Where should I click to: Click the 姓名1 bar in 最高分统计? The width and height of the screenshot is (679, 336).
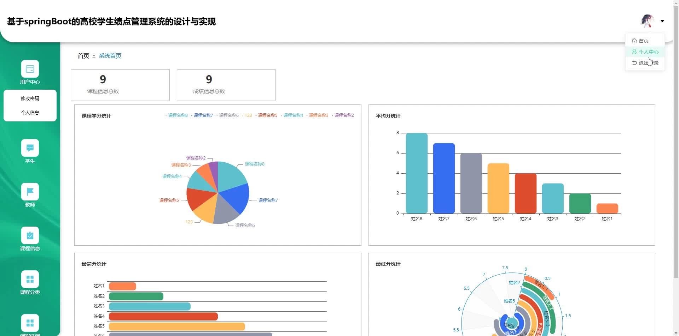click(x=122, y=286)
